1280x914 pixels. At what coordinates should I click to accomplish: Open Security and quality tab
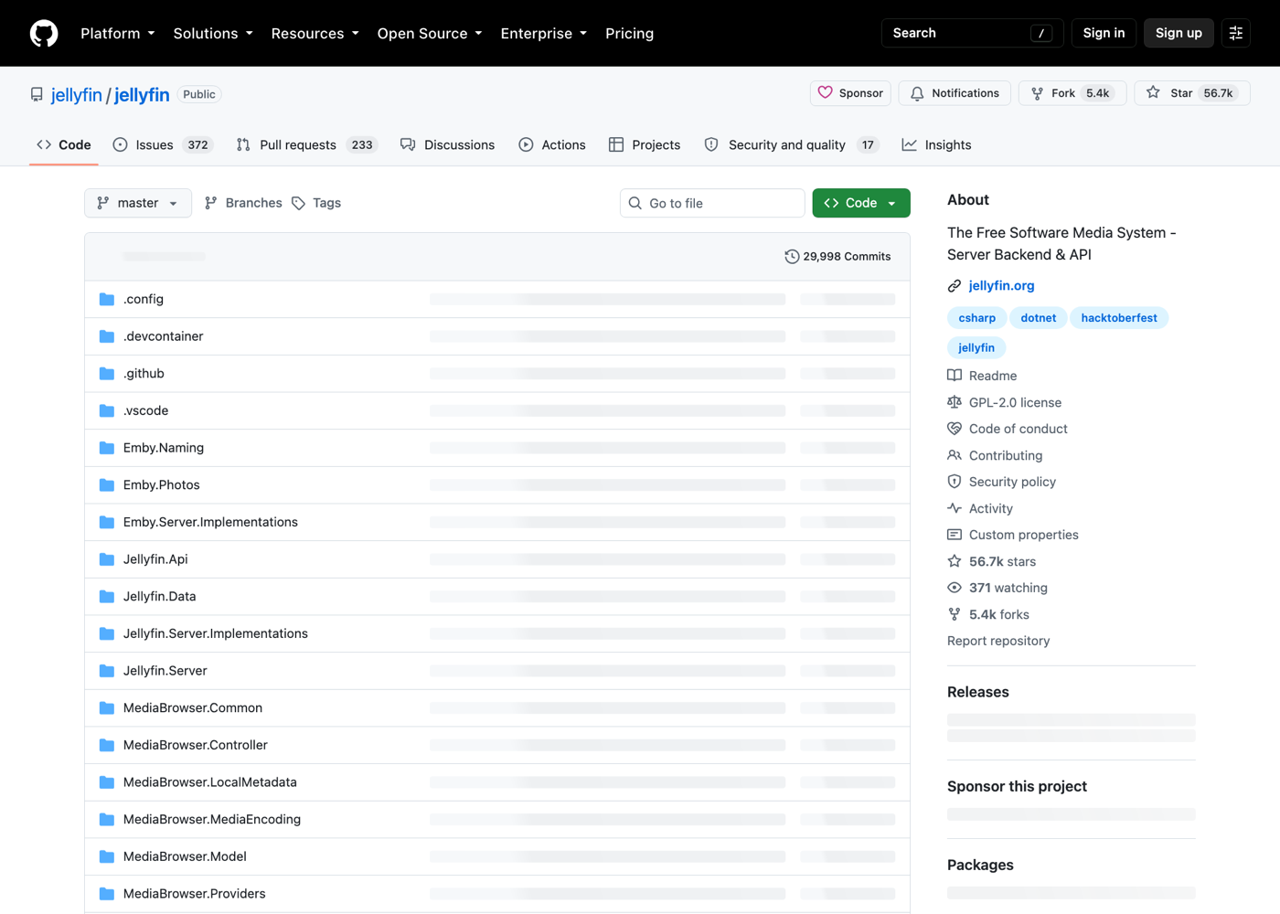[791, 144]
